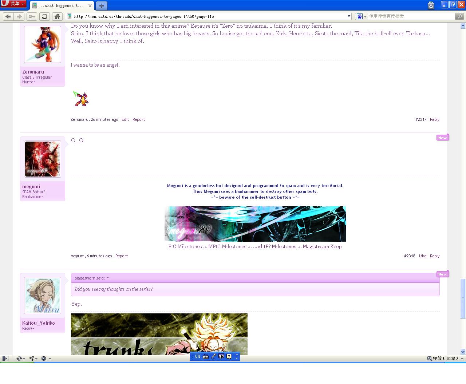Click the IME language bar settings icon
The height and width of the screenshot is (384, 466).
(x=221, y=357)
